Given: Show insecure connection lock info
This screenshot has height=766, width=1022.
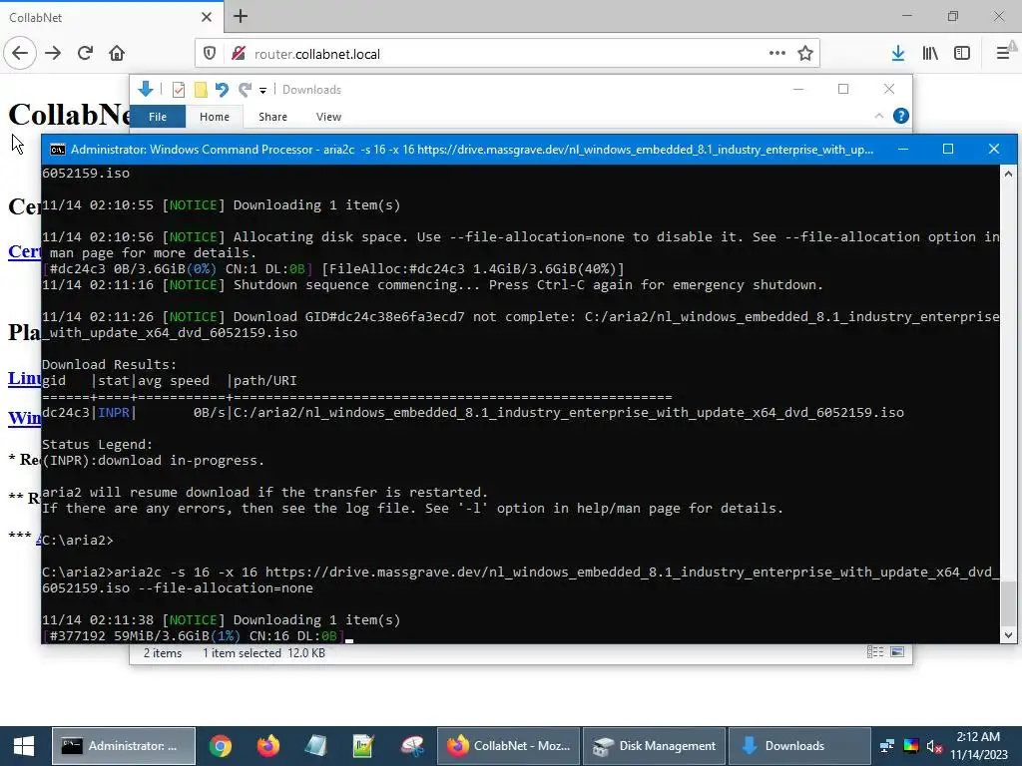Looking at the screenshot, I should (x=239, y=54).
